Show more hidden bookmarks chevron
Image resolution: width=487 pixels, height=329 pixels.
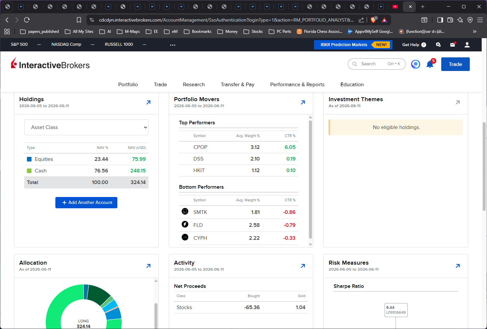pyautogui.click(x=475, y=32)
